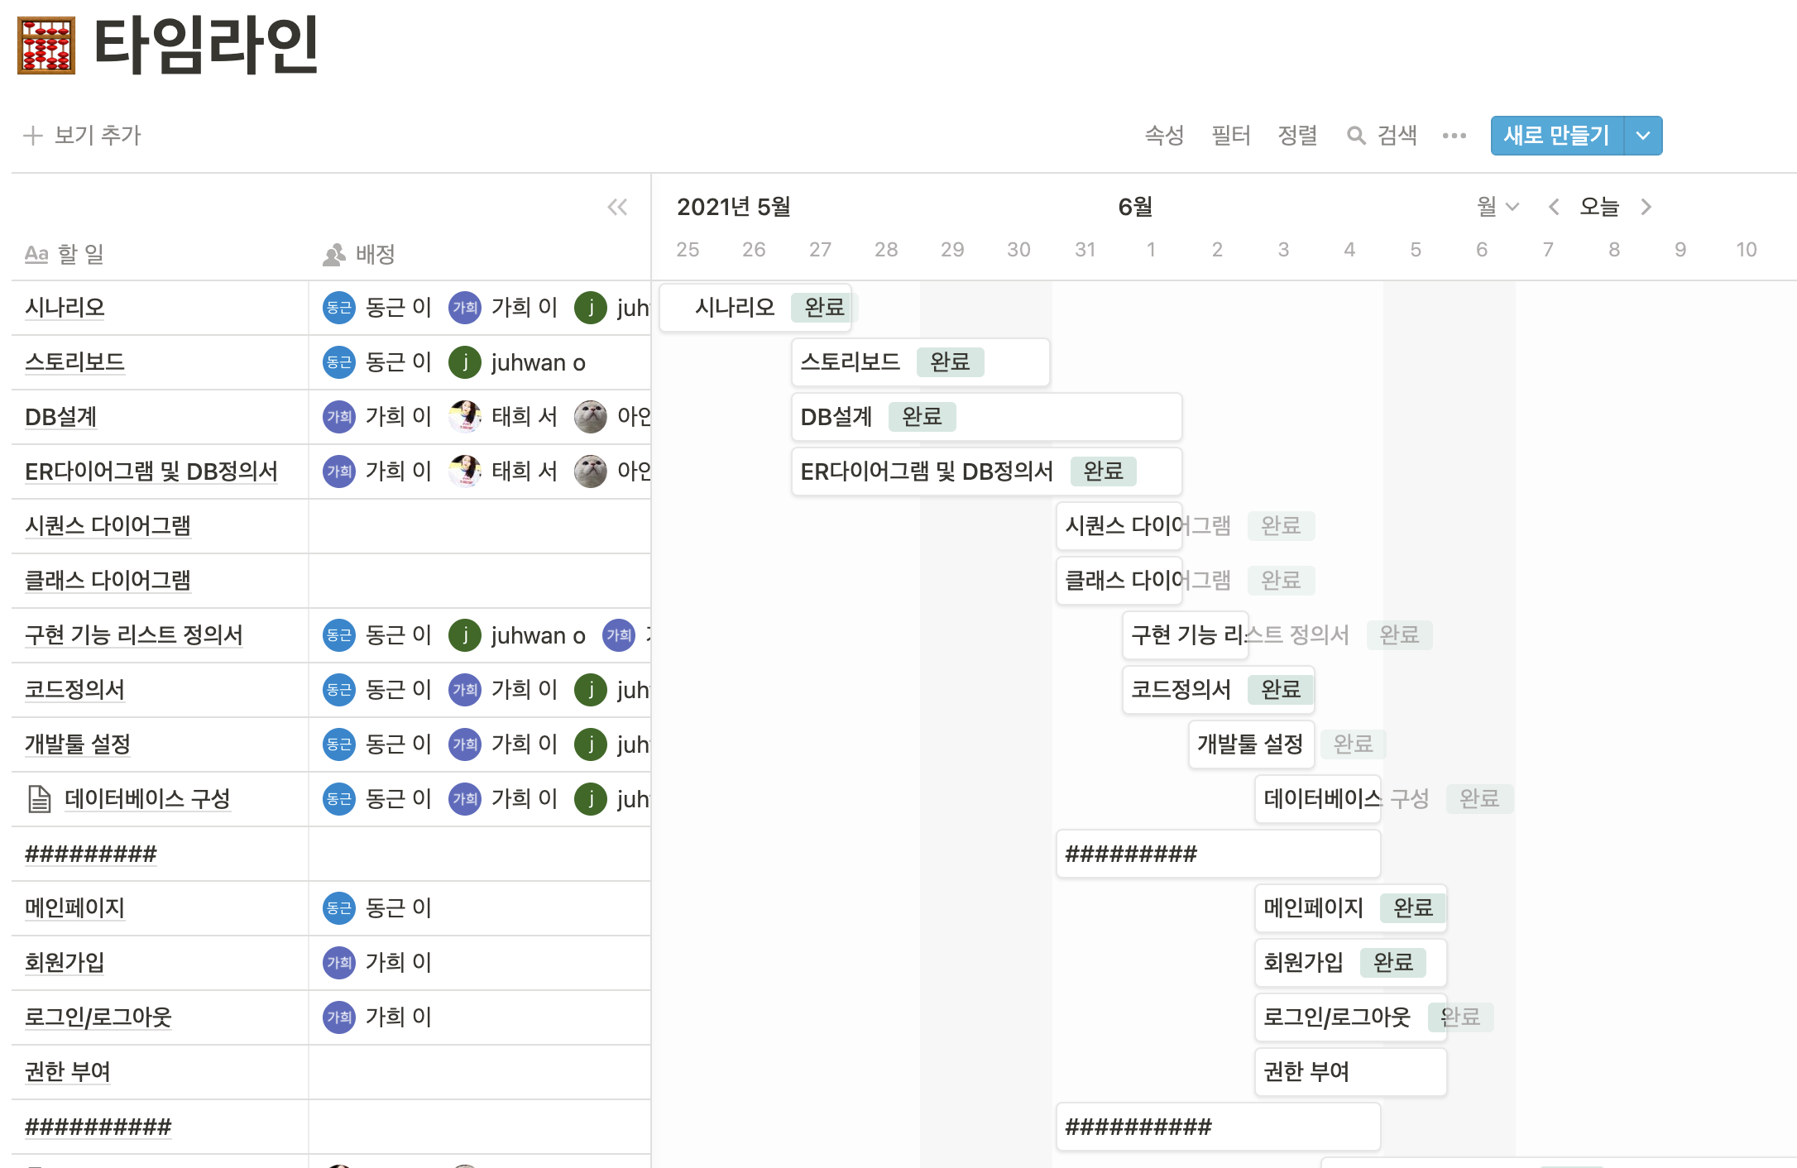Click the plus icon for 보기 추가
Viewport: 1797px width, 1168px height.
coord(33,136)
